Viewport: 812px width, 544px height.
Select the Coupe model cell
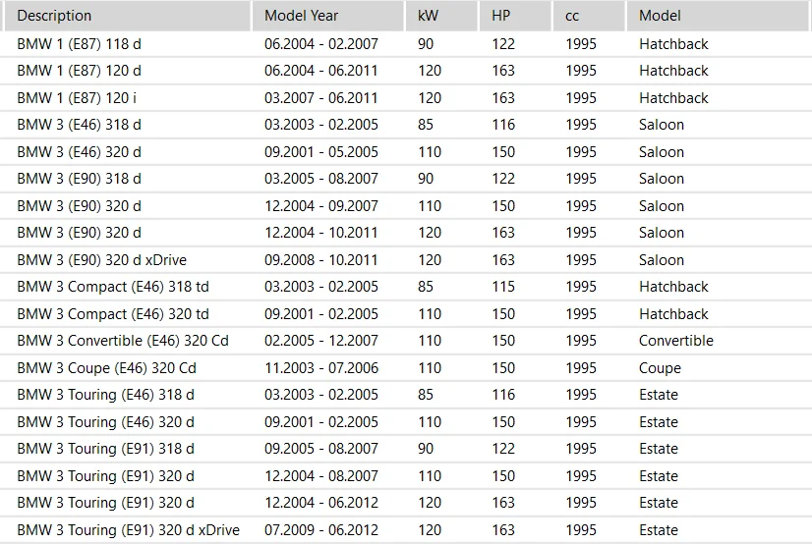tap(660, 368)
